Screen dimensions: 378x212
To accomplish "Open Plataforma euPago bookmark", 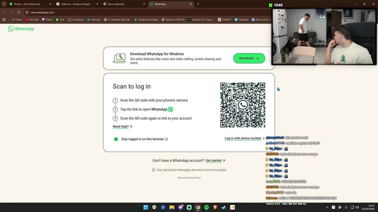I will 146,20.
